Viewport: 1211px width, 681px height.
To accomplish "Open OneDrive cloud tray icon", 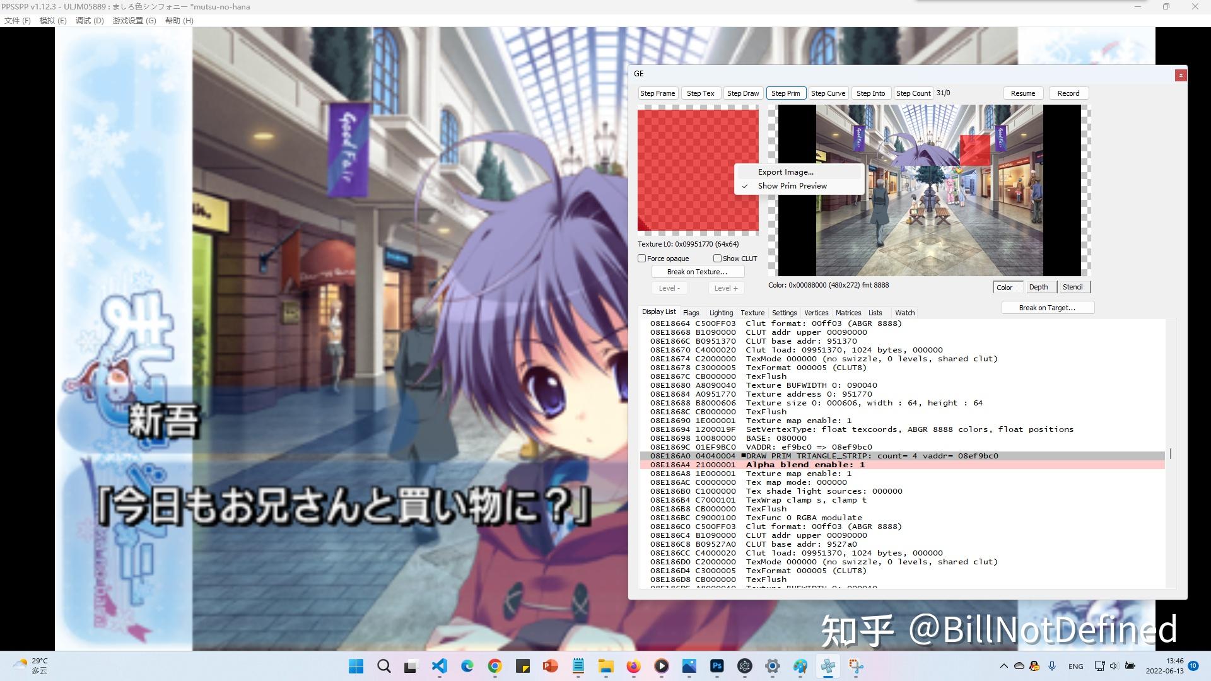I will point(1019,666).
